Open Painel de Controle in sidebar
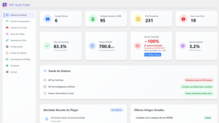 pos(19,15)
